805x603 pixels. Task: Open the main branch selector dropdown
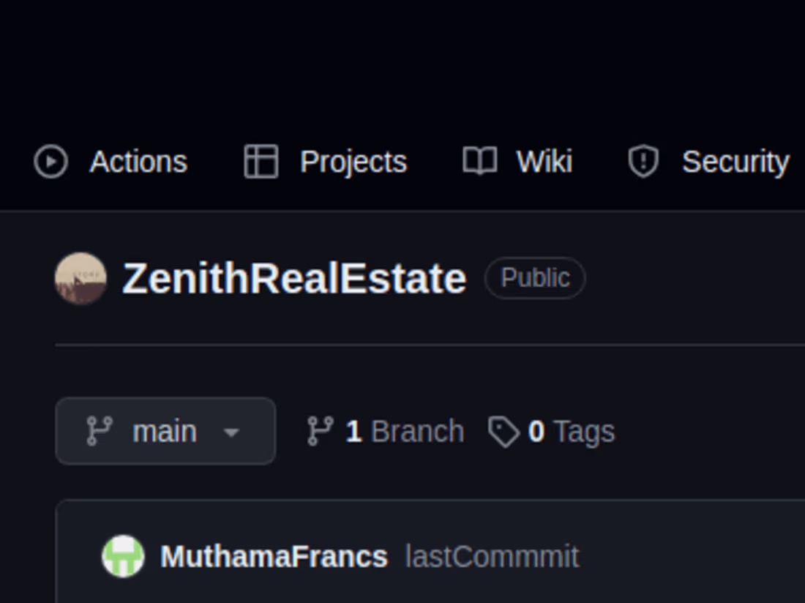(165, 431)
